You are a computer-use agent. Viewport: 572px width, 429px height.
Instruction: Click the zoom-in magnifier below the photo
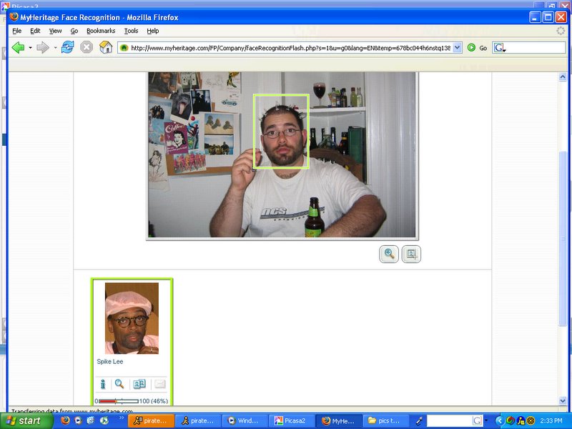389,254
